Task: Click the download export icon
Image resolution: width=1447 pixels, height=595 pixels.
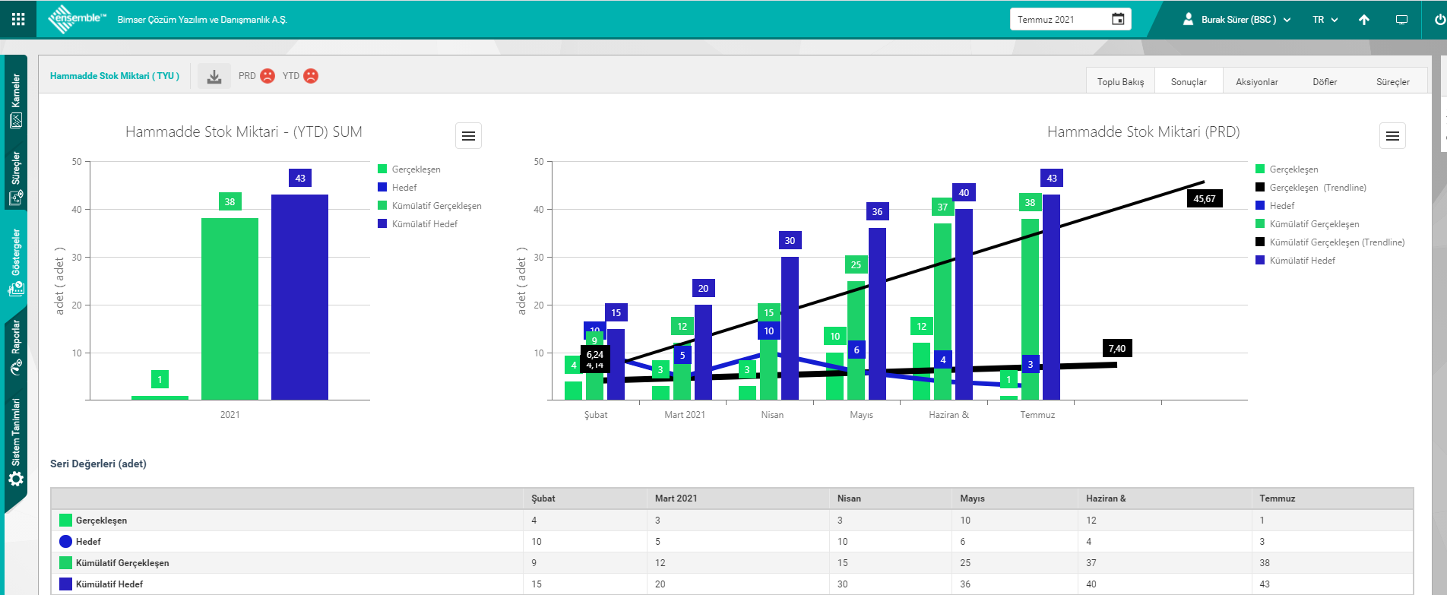Action: (214, 76)
